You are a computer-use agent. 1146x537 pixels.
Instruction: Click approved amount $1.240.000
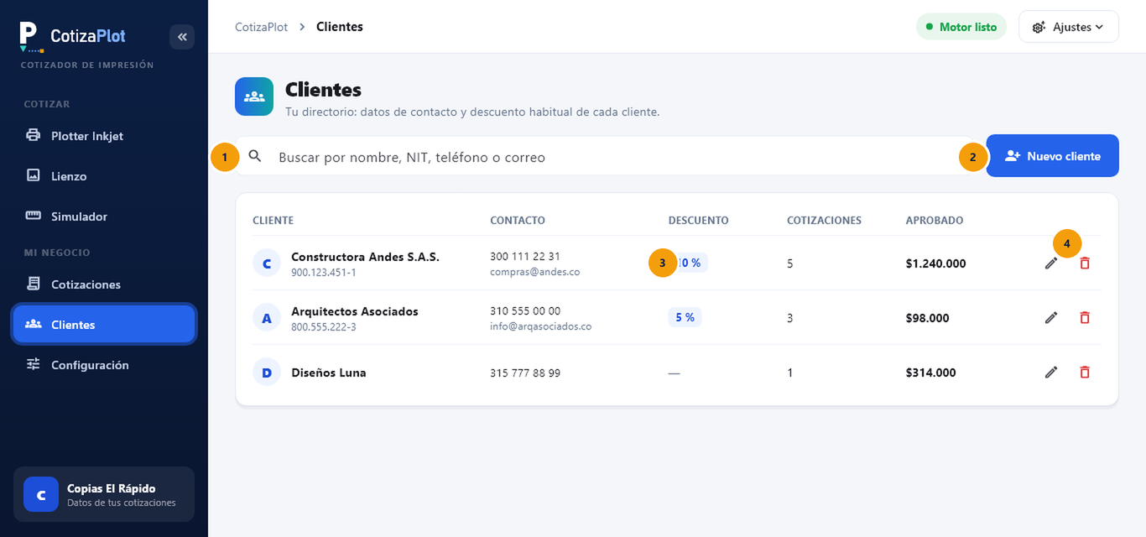click(936, 263)
